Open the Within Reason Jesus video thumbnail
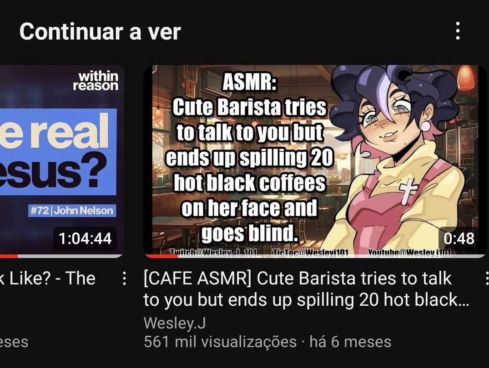The image size is (489, 368). pyautogui.click(x=62, y=161)
